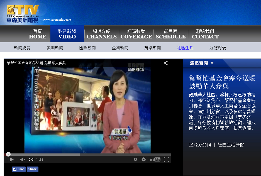This screenshot has width=261, height=176.
Task: Open the 美洲新聞 news category
Action: pos(55,48)
